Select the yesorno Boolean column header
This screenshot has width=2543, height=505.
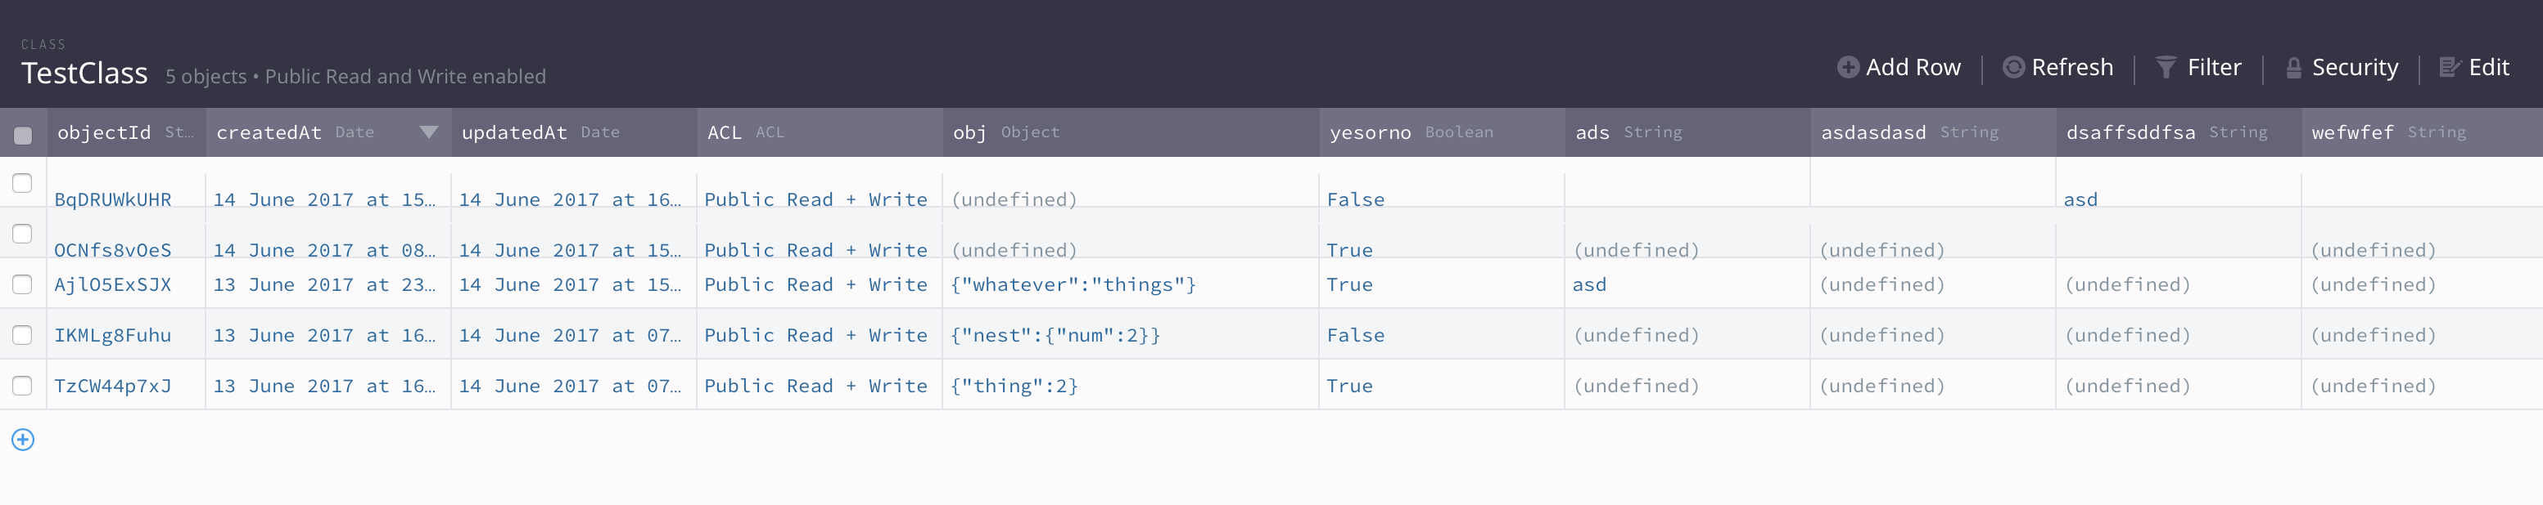[x=1441, y=133]
